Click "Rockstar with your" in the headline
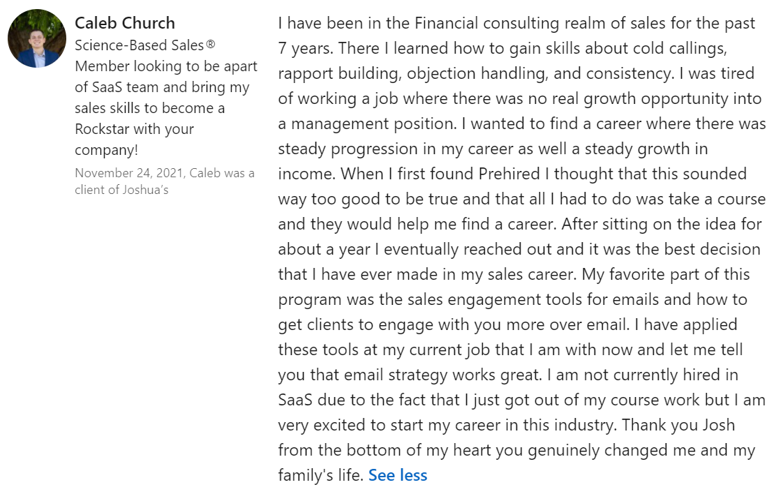778x494 pixels. (135, 129)
